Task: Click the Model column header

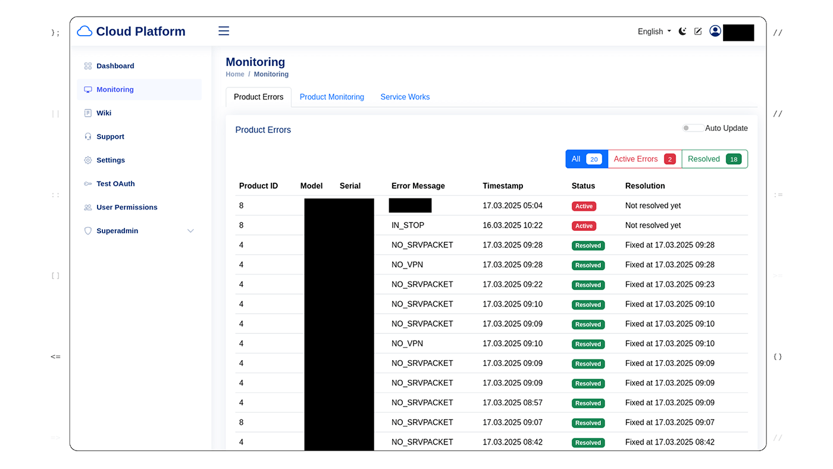Action: point(311,186)
